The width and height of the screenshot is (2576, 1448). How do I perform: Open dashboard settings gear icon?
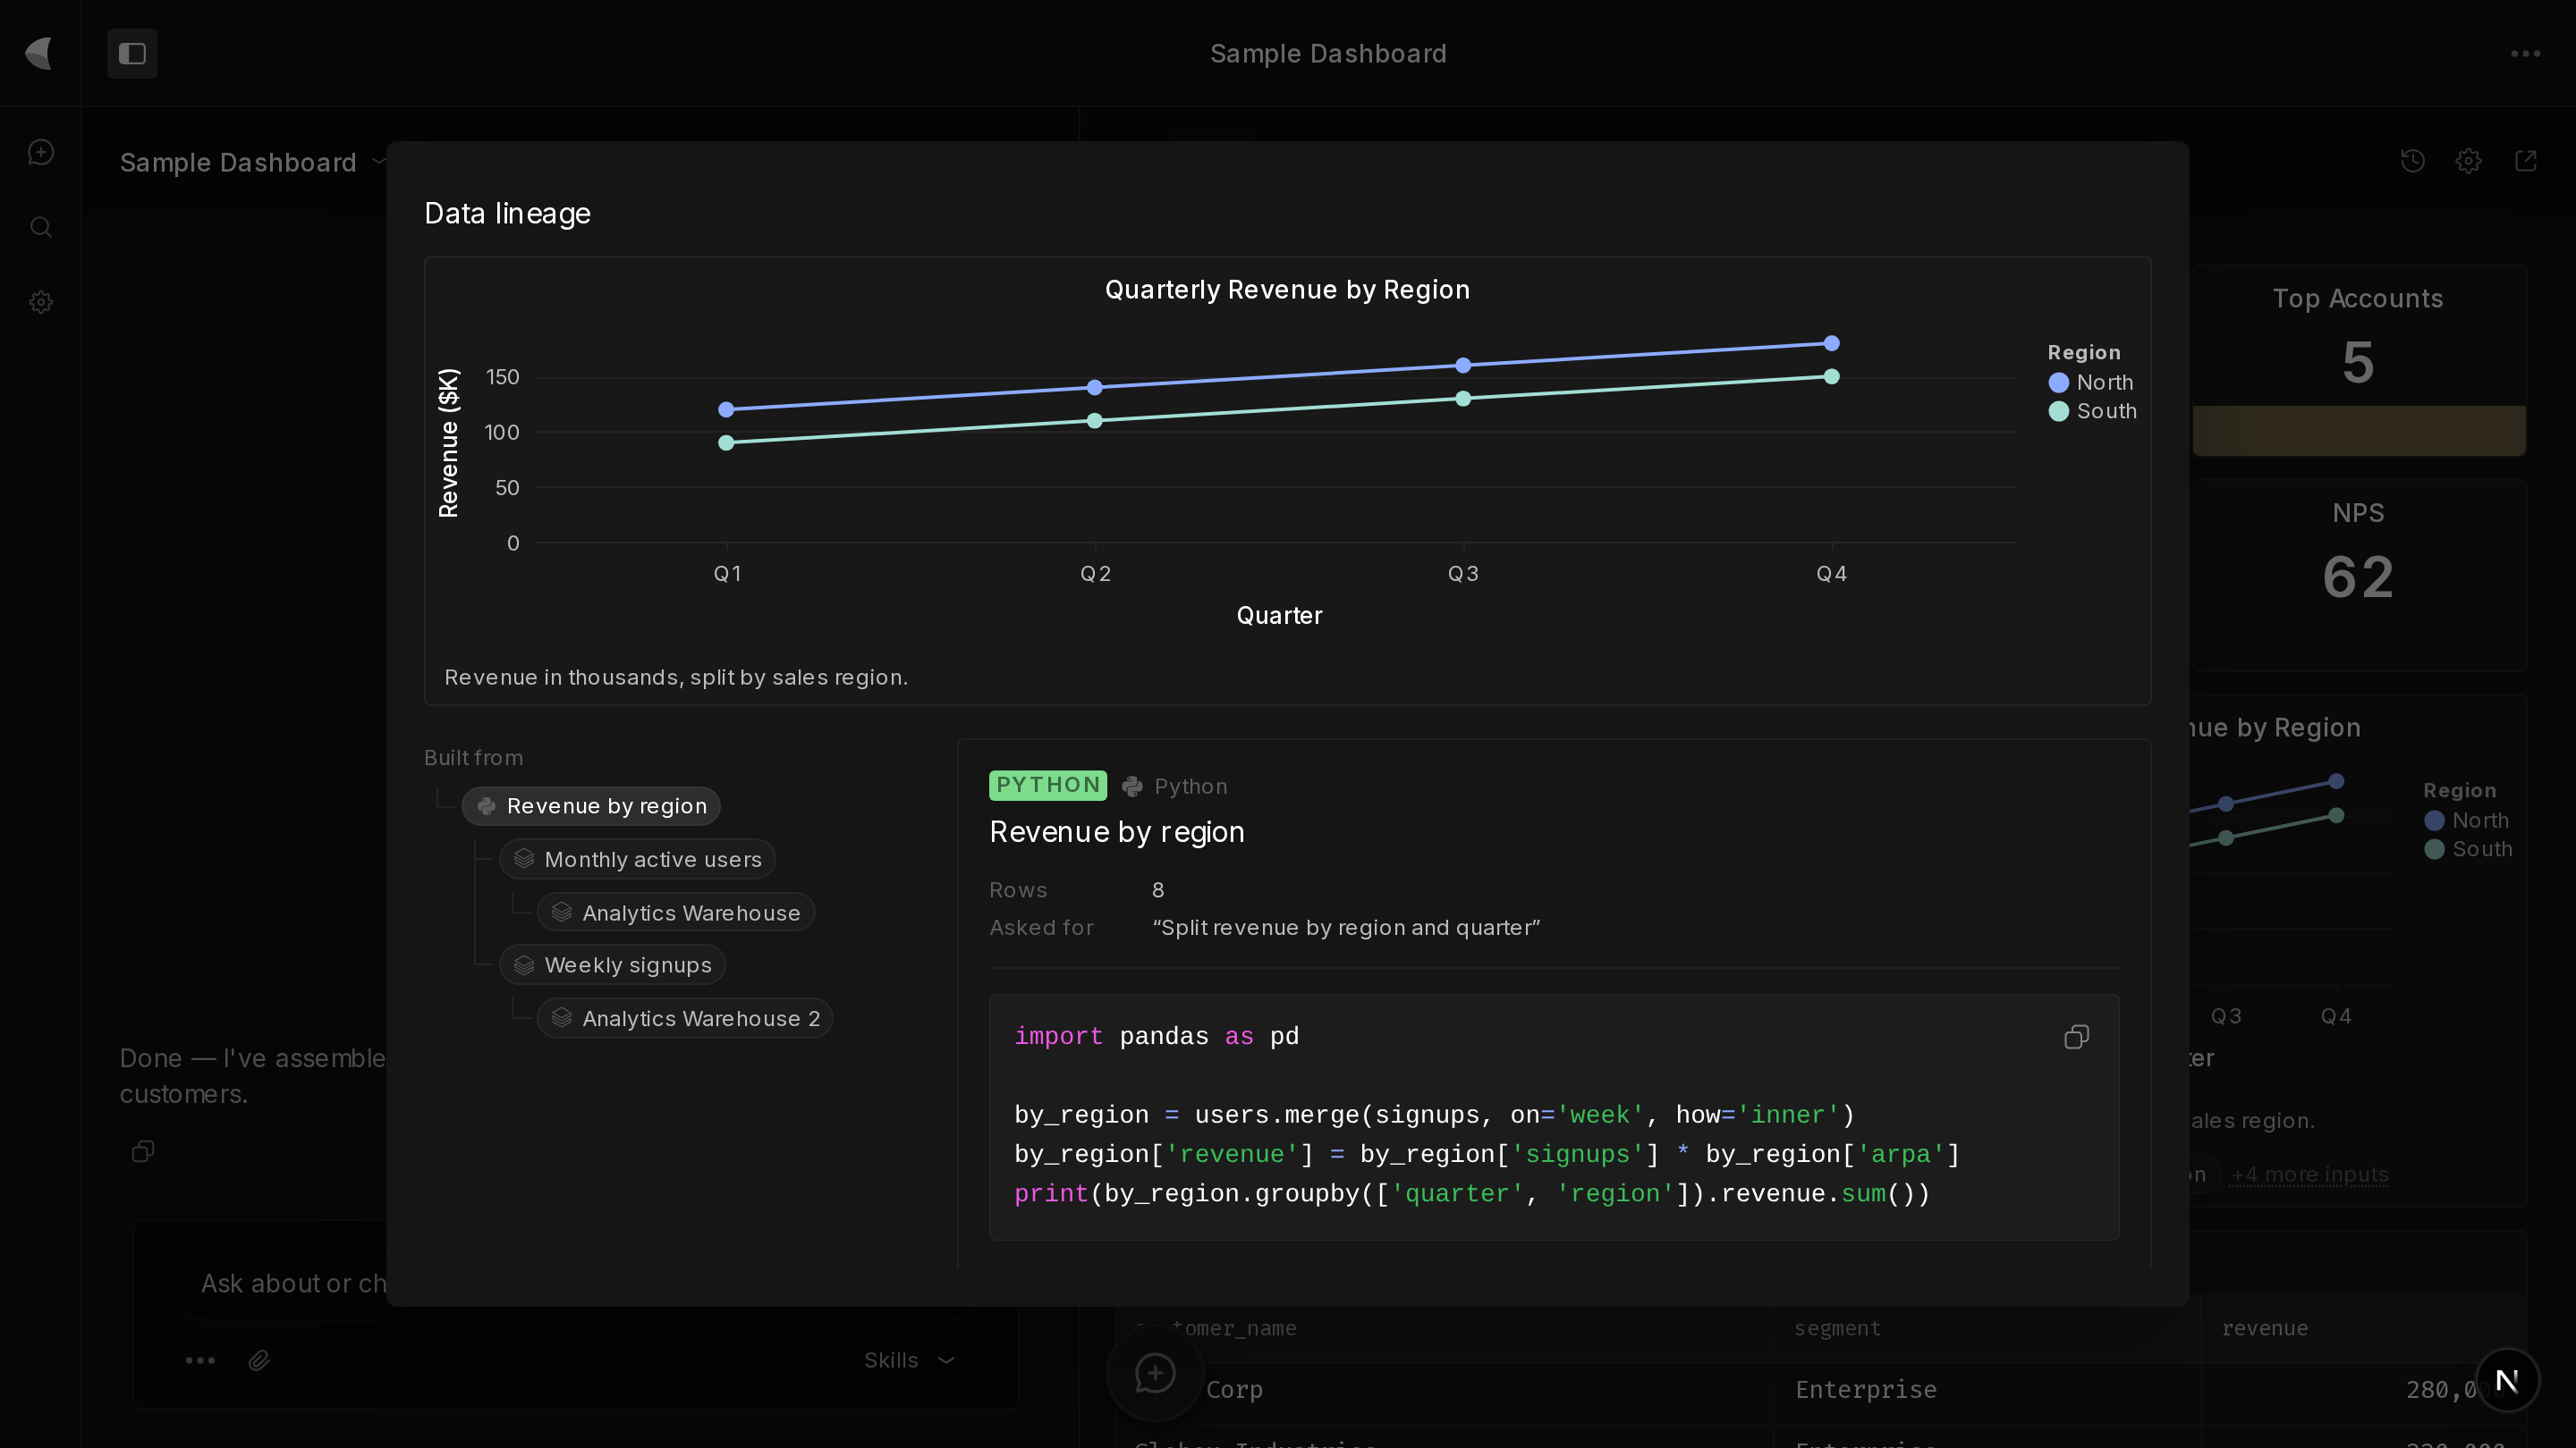pyautogui.click(x=2468, y=161)
